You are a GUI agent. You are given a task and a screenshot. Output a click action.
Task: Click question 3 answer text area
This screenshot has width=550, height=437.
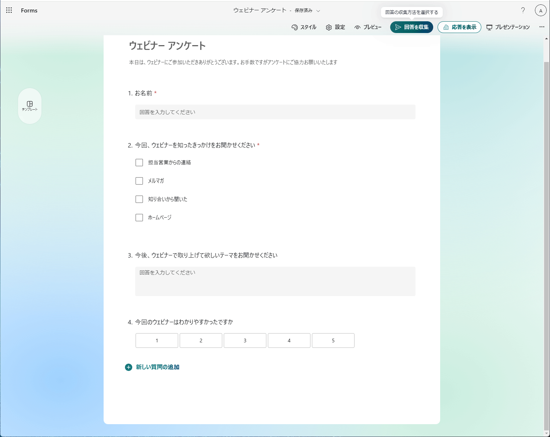[275, 281]
